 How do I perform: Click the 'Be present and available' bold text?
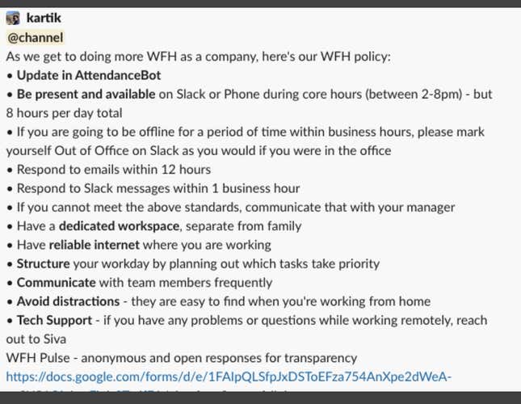click(86, 95)
